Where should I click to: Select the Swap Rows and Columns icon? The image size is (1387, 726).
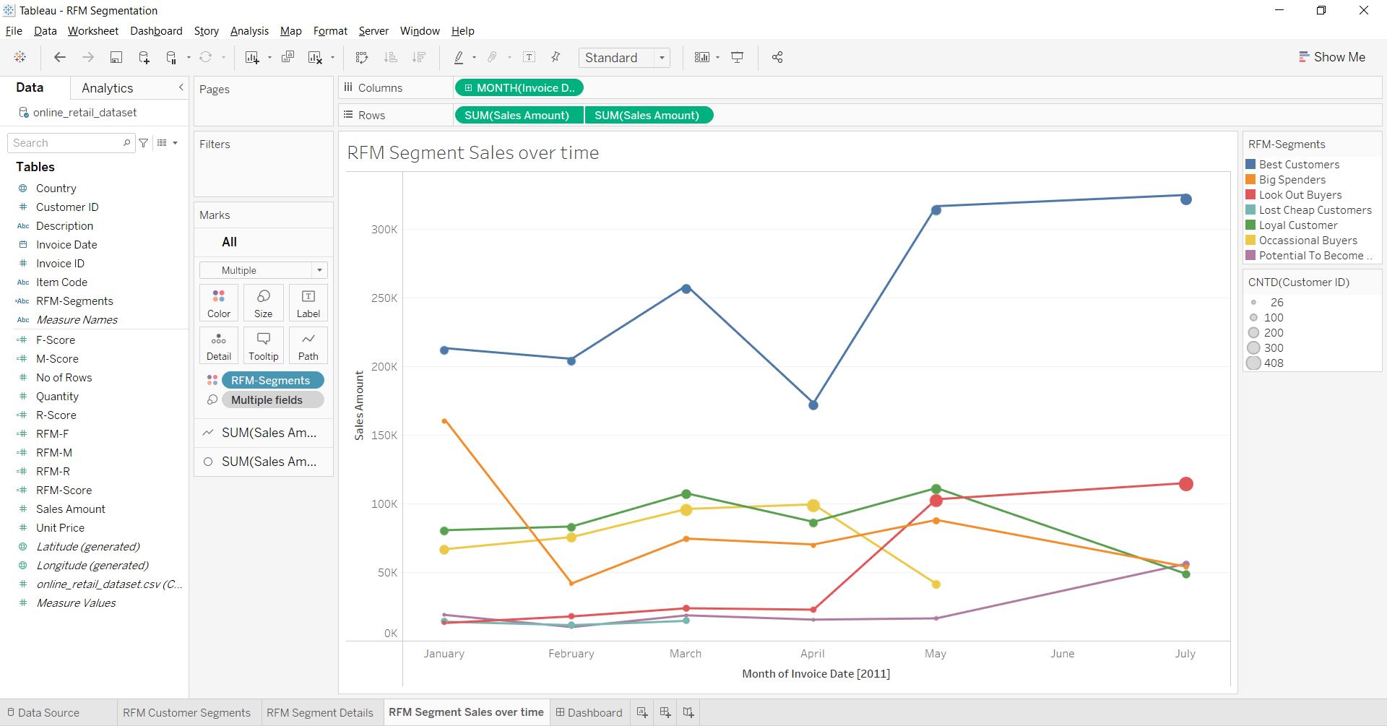tap(363, 57)
